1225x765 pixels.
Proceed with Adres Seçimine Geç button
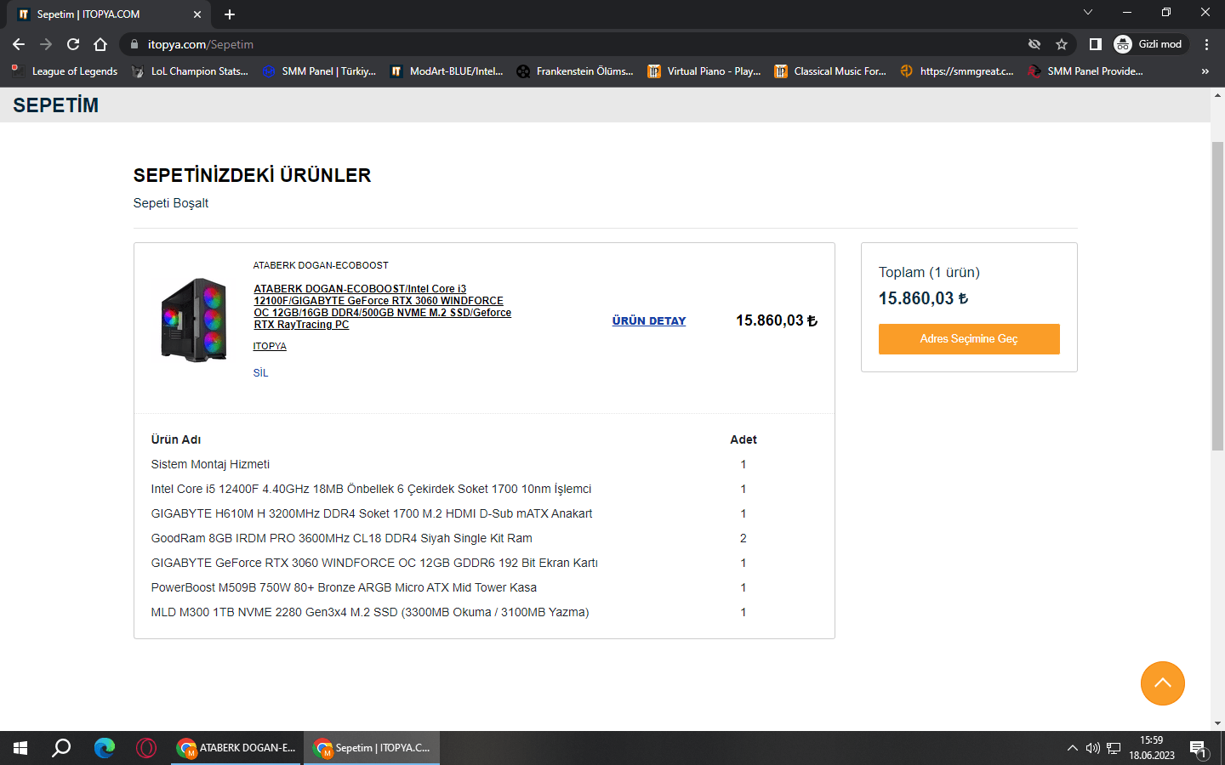969,339
